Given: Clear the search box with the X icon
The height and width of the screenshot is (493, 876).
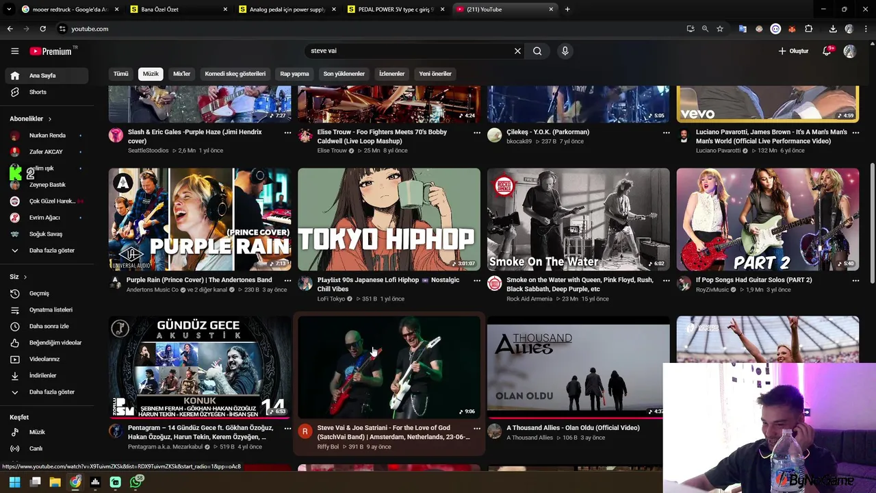Looking at the screenshot, I should (517, 51).
